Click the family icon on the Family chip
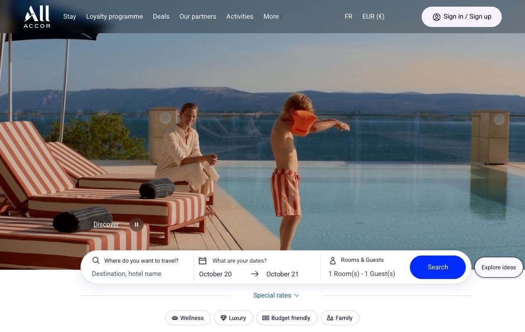The width and height of the screenshot is (525, 332). pyautogui.click(x=330, y=318)
